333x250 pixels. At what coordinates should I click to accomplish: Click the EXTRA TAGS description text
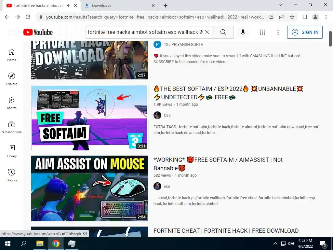[x=237, y=130]
